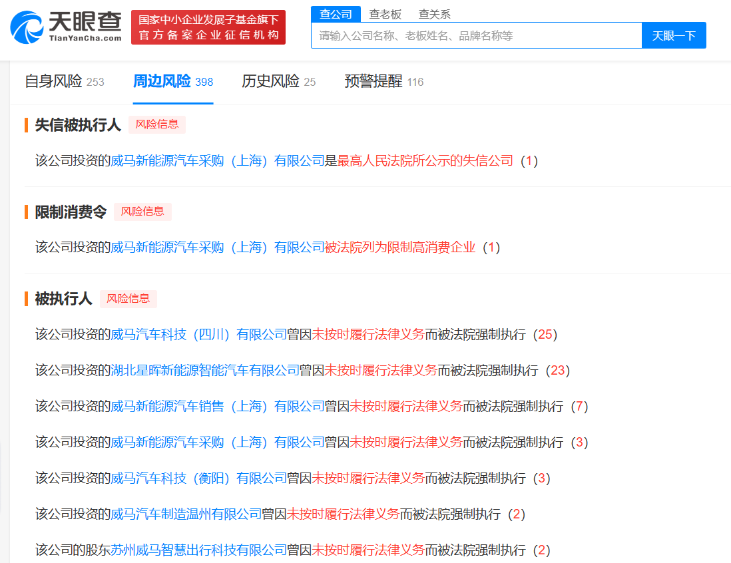The width and height of the screenshot is (731, 563).
Task: Click the 天眼一下 search button
Action: tap(674, 35)
